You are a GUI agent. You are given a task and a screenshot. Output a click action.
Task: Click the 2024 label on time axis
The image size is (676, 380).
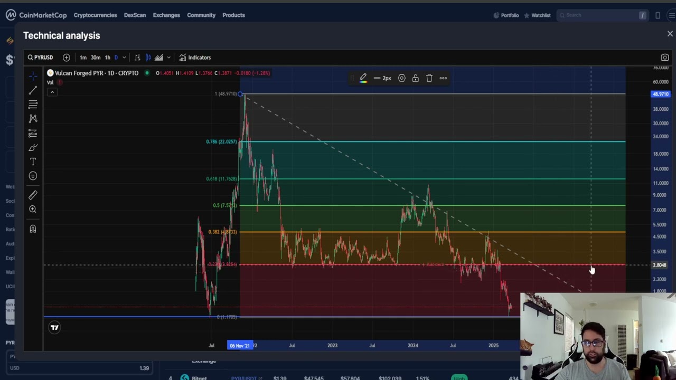pyautogui.click(x=413, y=346)
